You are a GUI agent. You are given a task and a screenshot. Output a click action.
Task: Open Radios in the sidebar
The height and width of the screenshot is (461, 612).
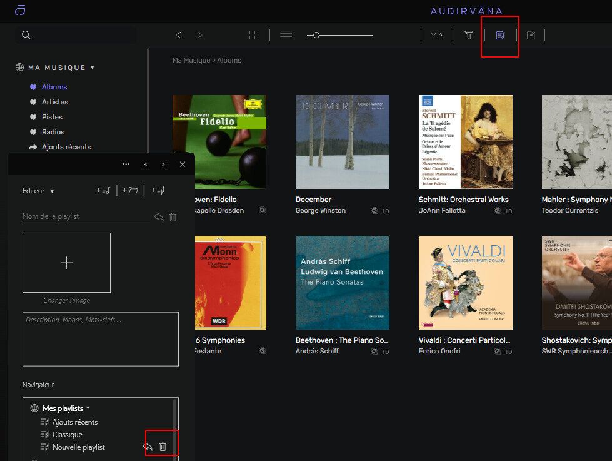53,132
